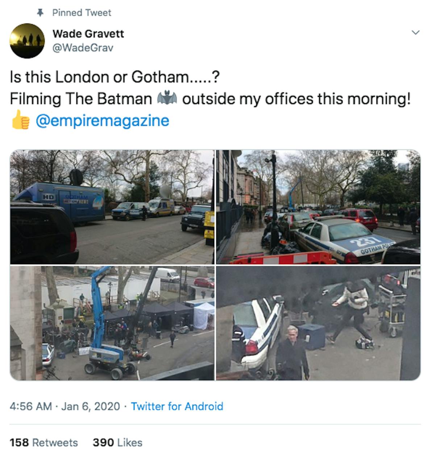The height and width of the screenshot is (458, 432).
Task: Open the Gotham news van photo
Action: click(x=112, y=207)
